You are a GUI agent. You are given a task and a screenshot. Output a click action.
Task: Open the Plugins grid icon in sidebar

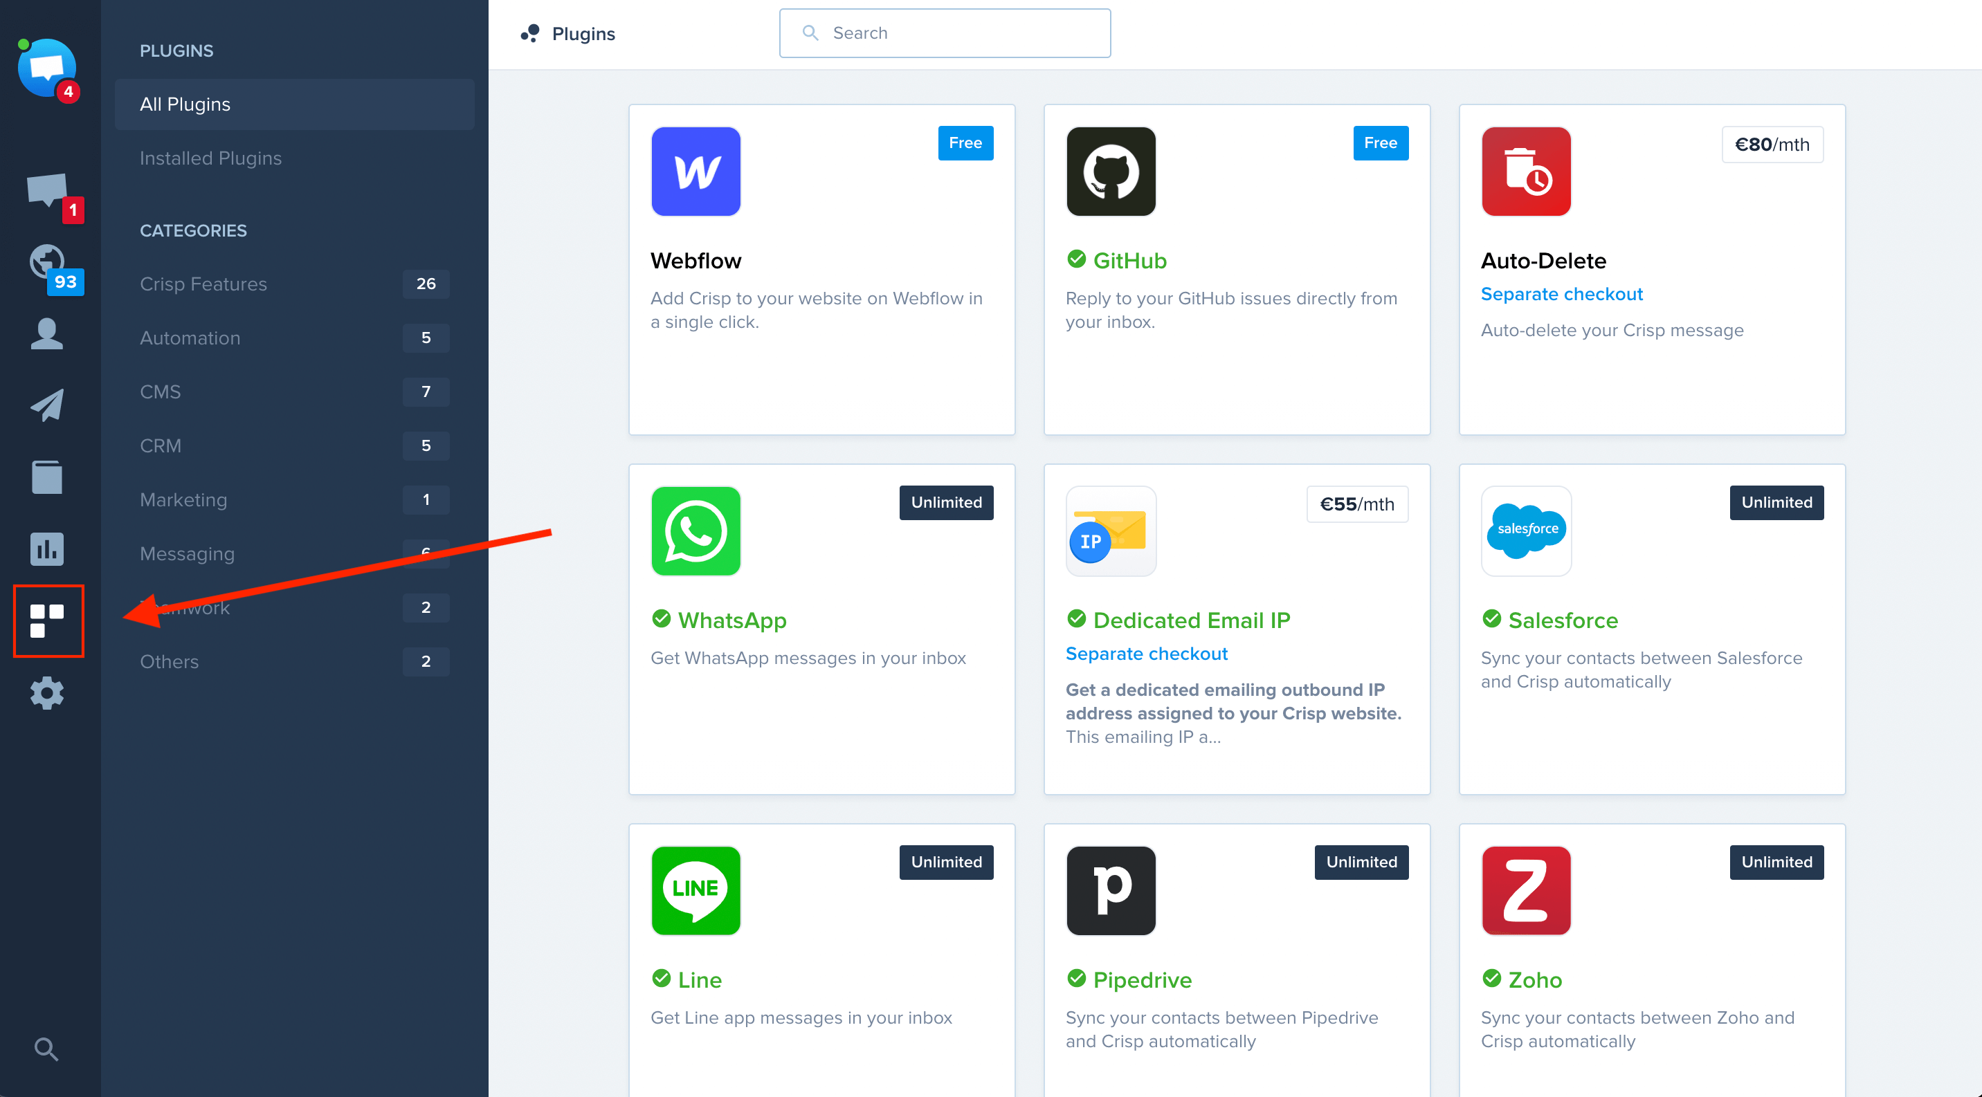(47, 621)
